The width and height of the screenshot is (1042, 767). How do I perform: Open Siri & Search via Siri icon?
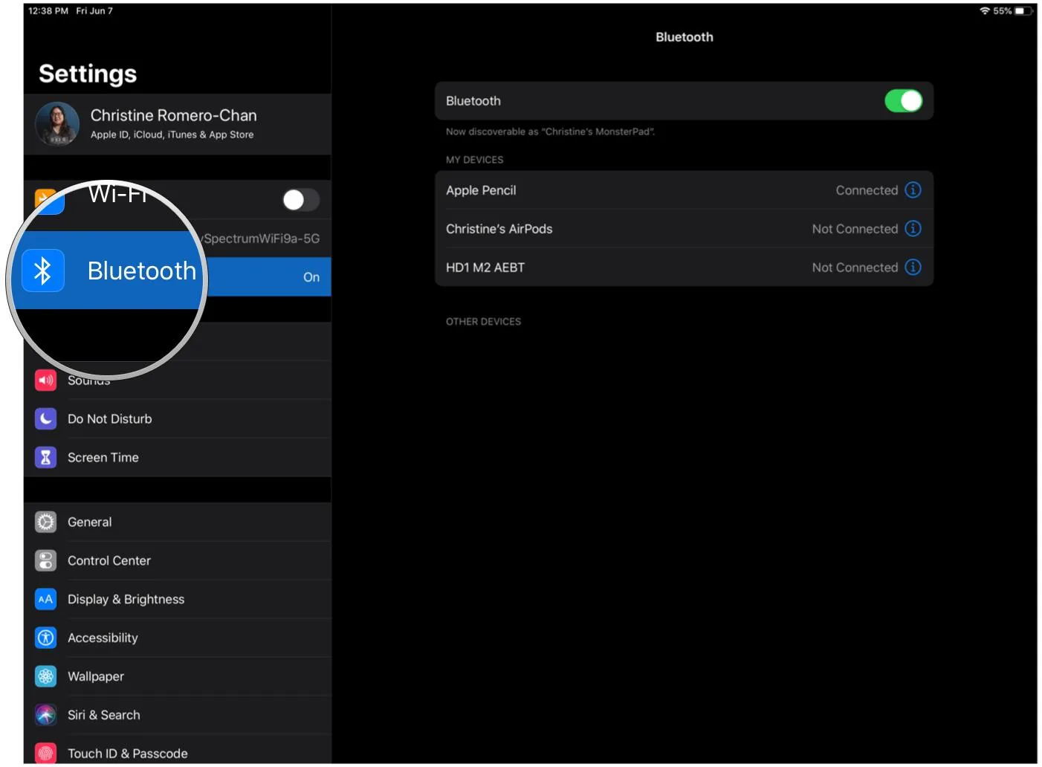click(45, 715)
